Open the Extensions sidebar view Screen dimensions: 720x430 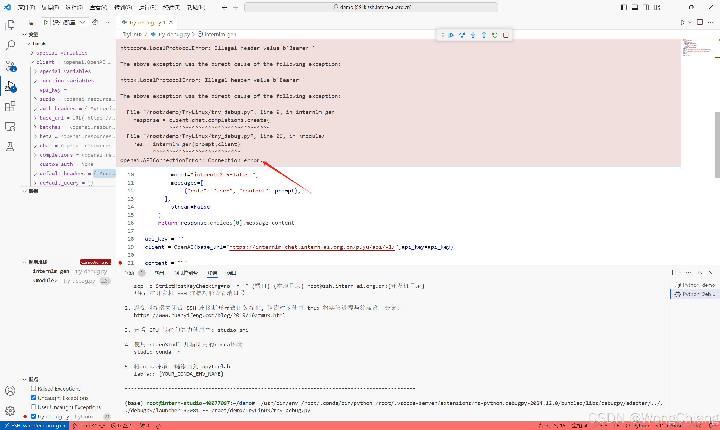[x=10, y=106]
